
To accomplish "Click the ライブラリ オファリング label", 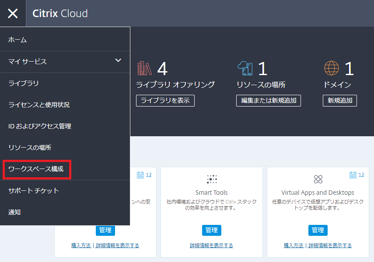I will pos(175,85).
